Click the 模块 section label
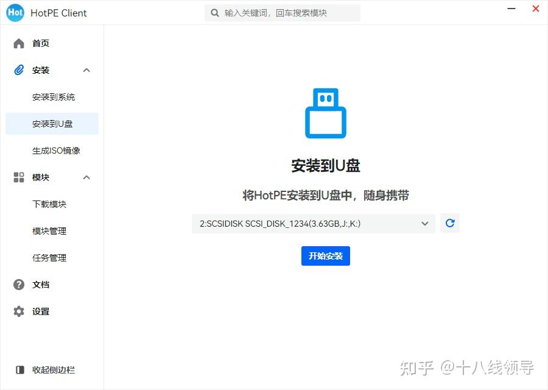Image resolution: width=548 pixels, height=390 pixels. (41, 178)
